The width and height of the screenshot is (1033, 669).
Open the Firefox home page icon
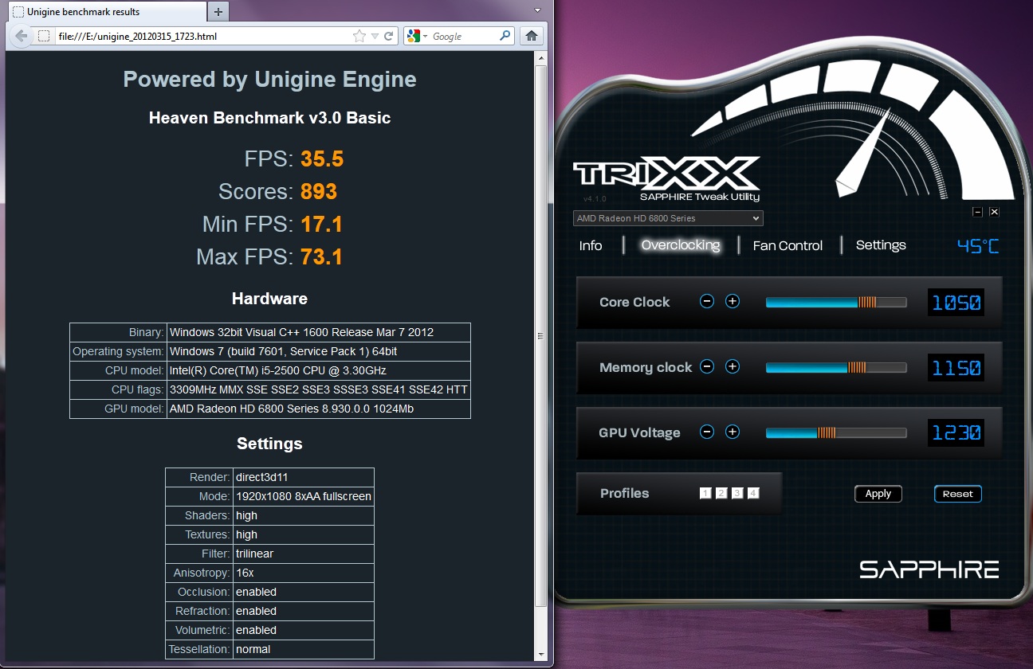tap(532, 36)
